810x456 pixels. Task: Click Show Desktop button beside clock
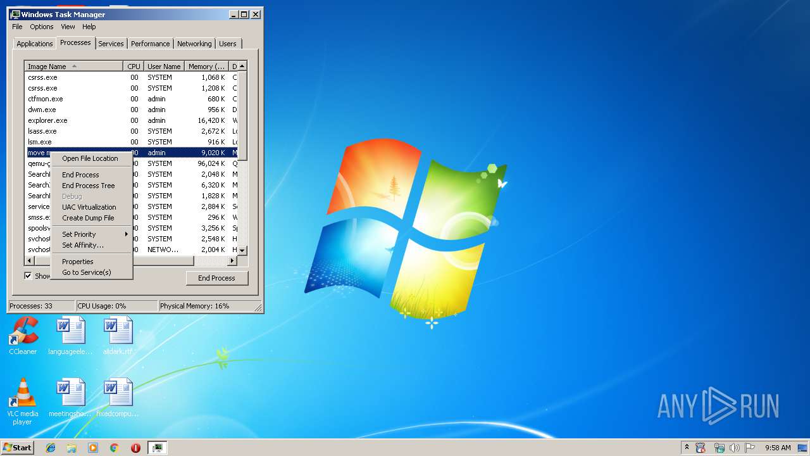click(802, 448)
